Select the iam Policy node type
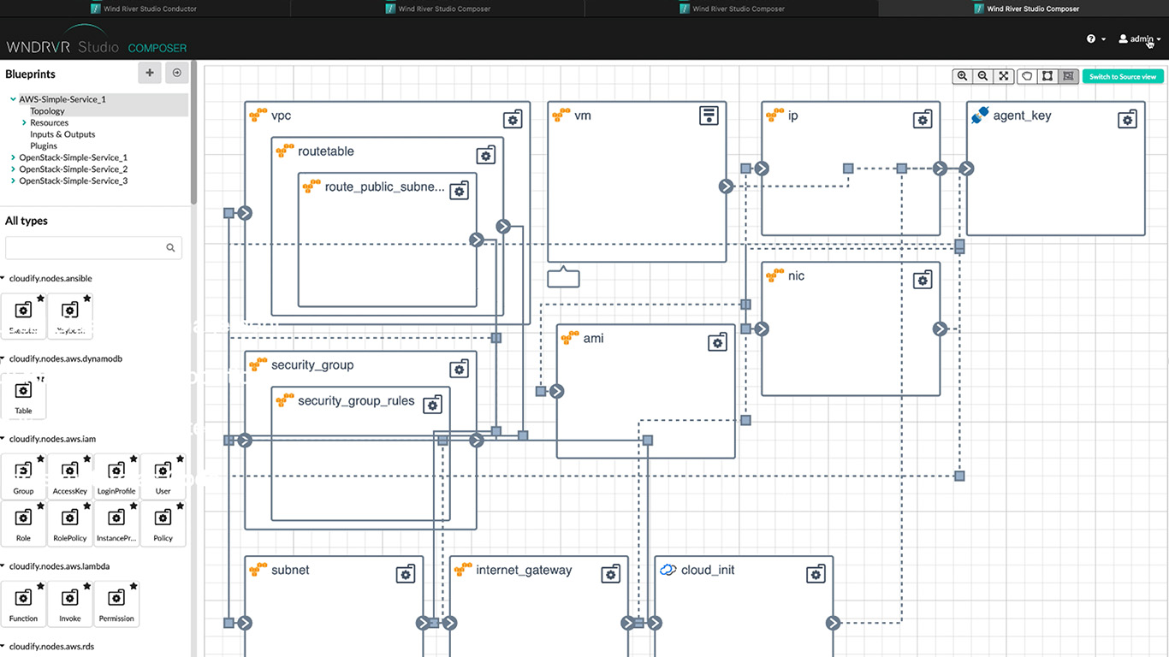 click(x=163, y=524)
